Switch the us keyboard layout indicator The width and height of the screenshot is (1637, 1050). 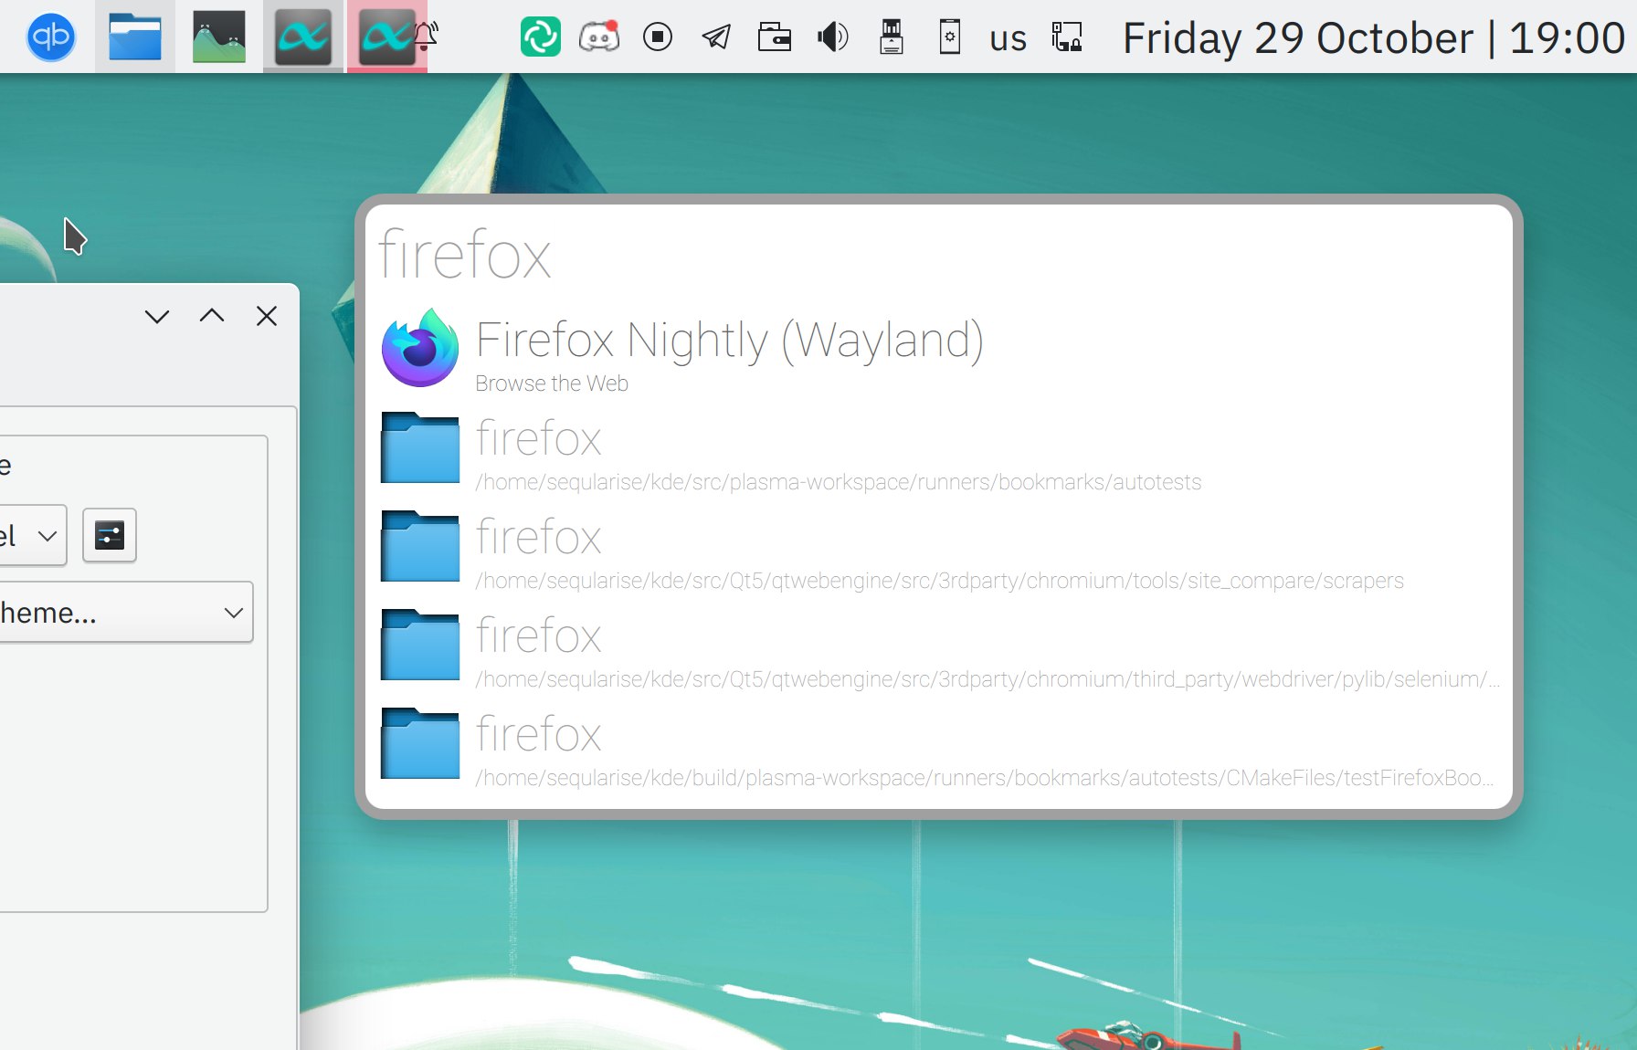tap(1009, 38)
